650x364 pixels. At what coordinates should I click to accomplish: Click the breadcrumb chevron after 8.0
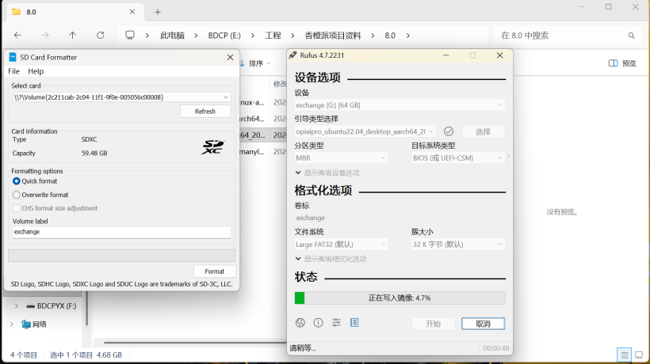[x=408, y=36]
